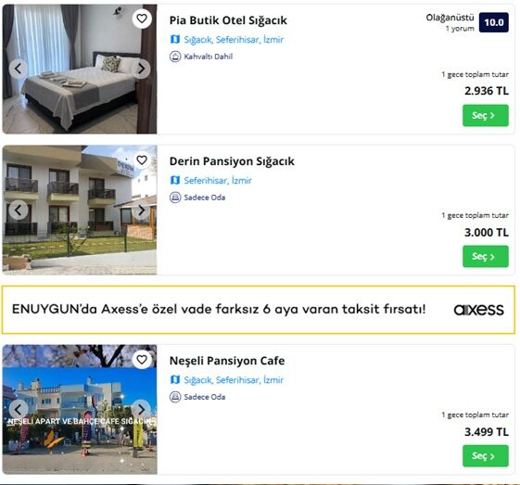Open Neşeli Pansiyon Cafe building photo

(x=80, y=409)
